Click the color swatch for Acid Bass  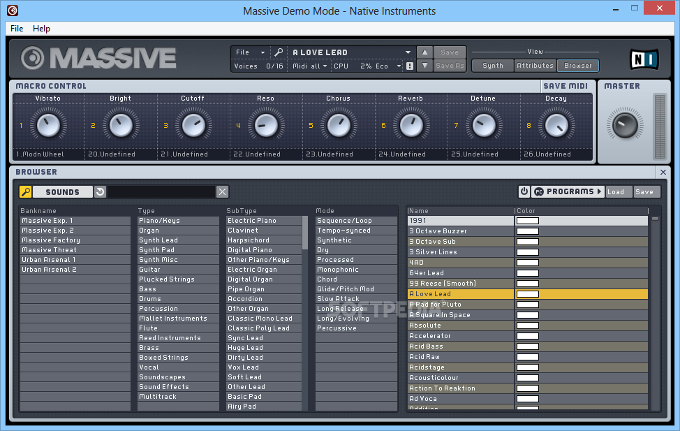pos(527,346)
